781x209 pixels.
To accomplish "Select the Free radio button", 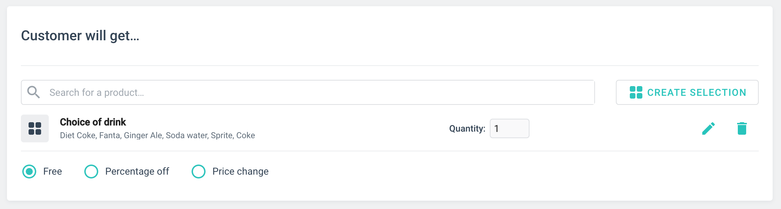I will 29,172.
